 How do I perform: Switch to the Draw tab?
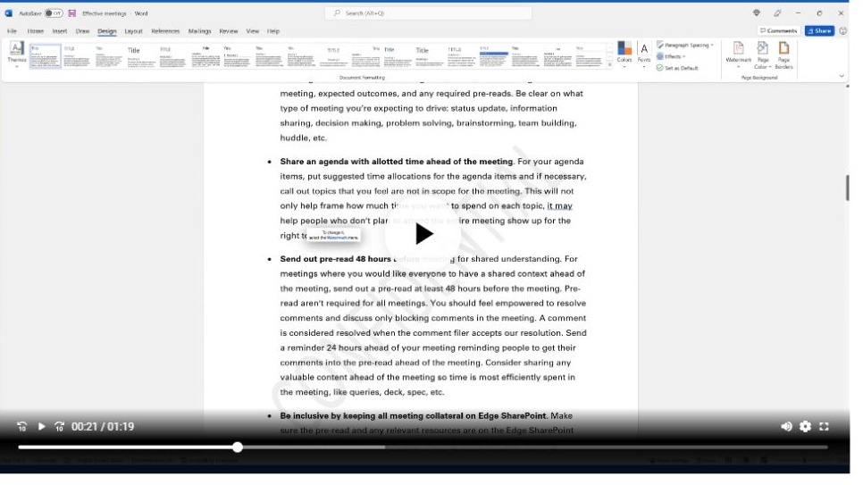(82, 31)
